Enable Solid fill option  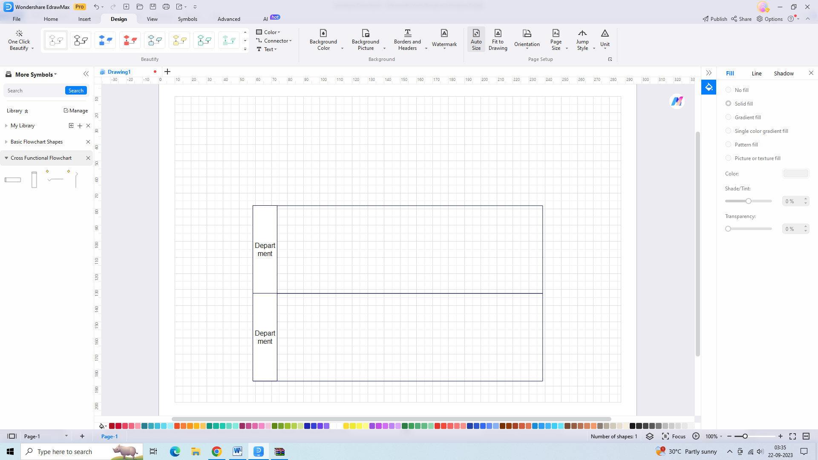click(729, 103)
